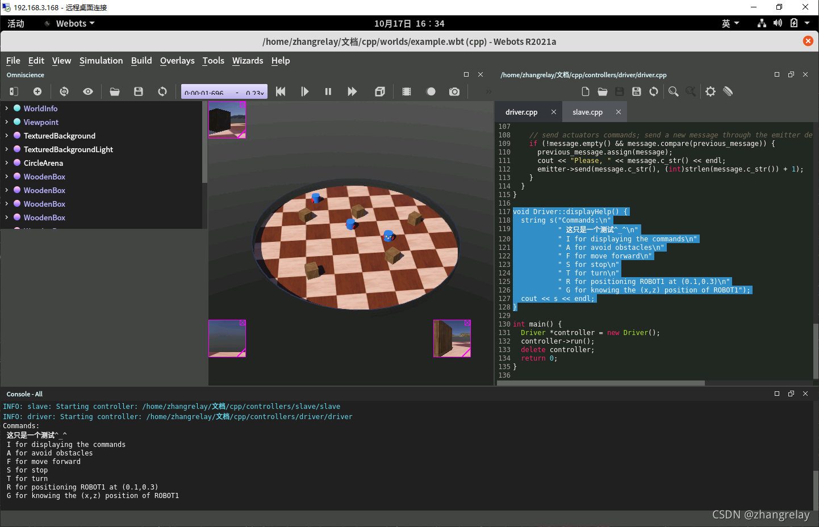Save the current world file
This screenshot has height=527, width=819.
(x=139, y=91)
